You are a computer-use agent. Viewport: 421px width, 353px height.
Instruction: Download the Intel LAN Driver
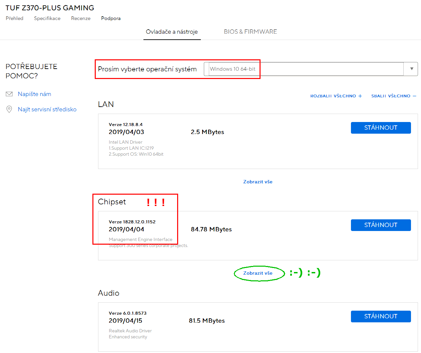tap(381, 128)
